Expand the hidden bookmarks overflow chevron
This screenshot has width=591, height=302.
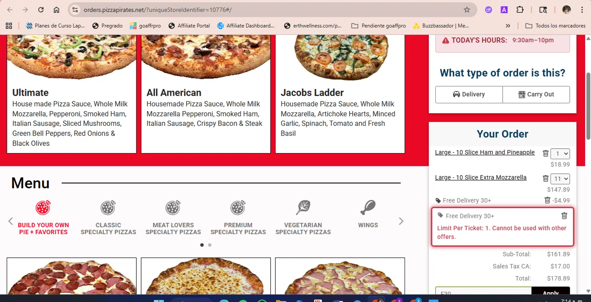point(508,26)
